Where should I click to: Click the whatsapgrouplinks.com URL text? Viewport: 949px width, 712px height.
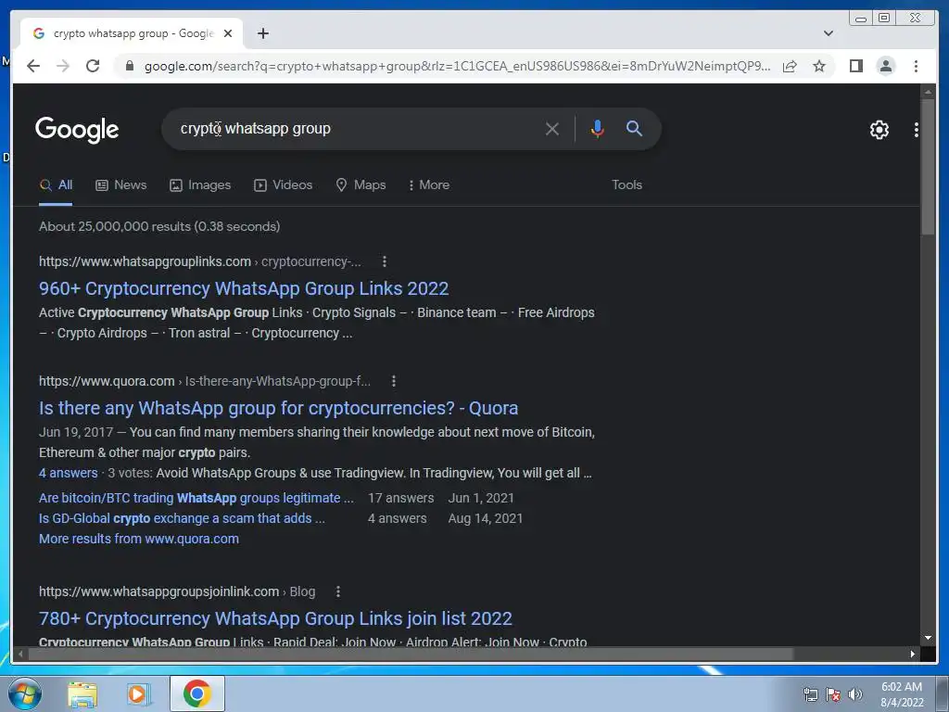coord(145,261)
